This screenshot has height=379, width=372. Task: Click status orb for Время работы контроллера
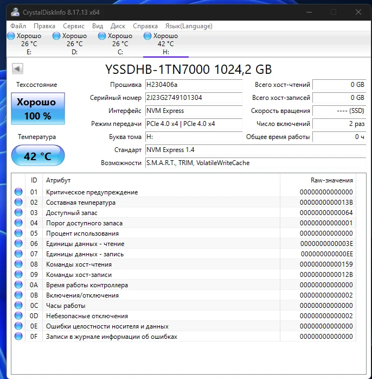pos(18,285)
